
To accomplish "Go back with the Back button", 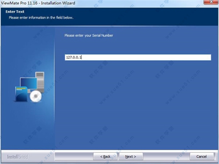I will click(105, 157).
